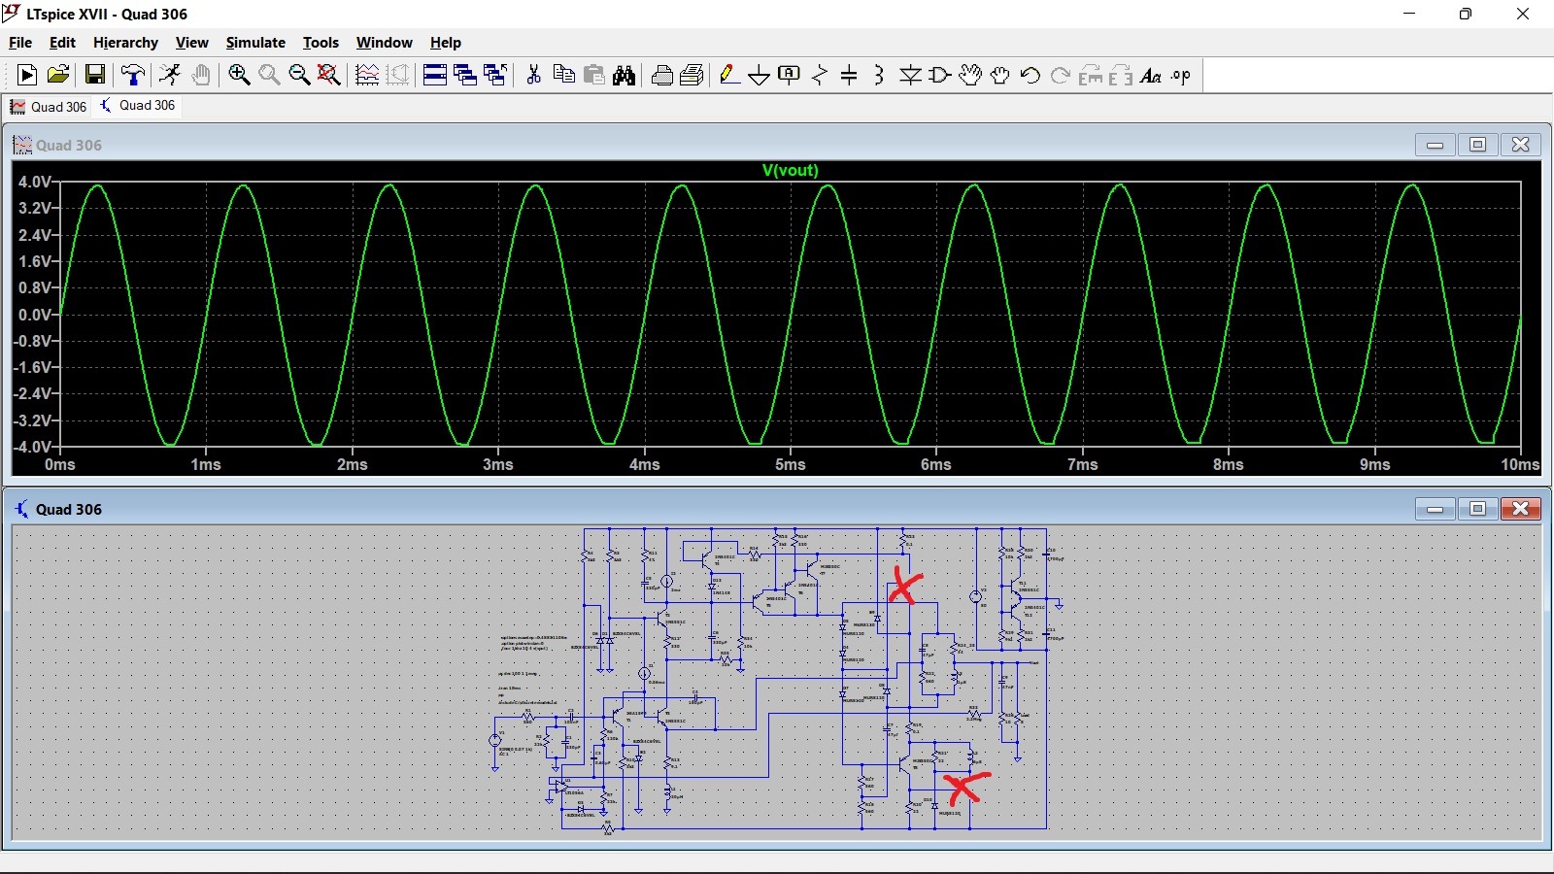Screen dimensions: 1554x874
Task: Zoom out with magnifier minus icon
Action: click(x=299, y=75)
